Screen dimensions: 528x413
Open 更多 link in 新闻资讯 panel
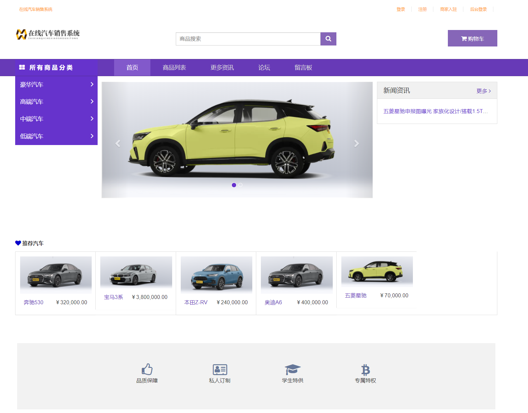[483, 91]
